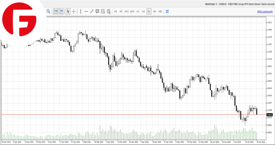Set chart period to H4

[143, 11]
